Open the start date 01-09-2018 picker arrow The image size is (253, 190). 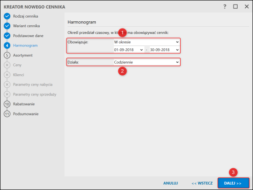pyautogui.click(x=141, y=50)
